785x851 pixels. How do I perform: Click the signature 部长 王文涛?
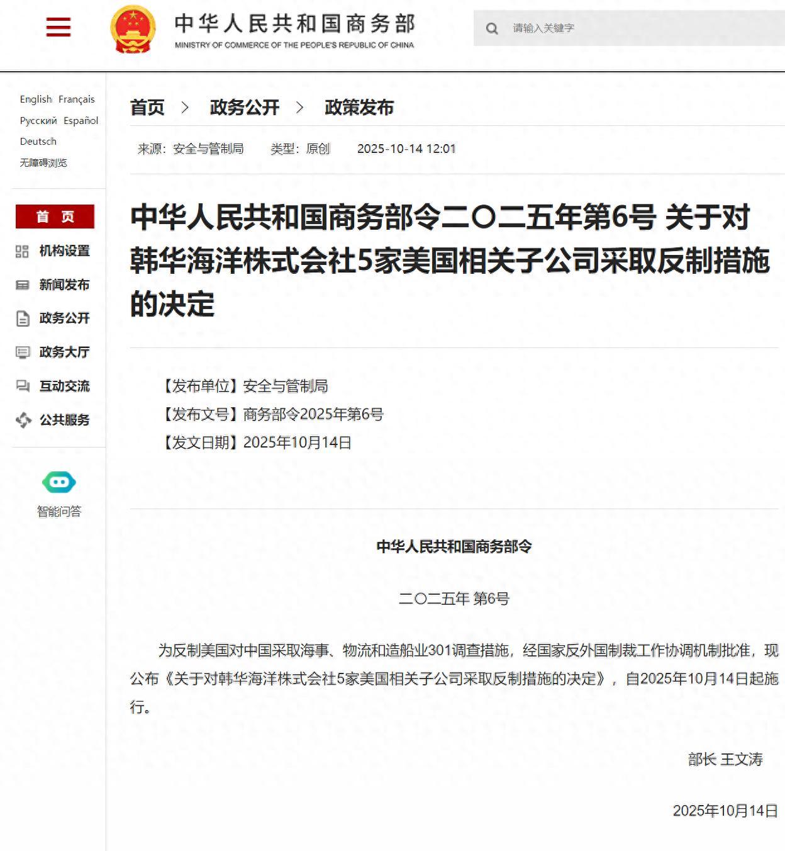725,760
